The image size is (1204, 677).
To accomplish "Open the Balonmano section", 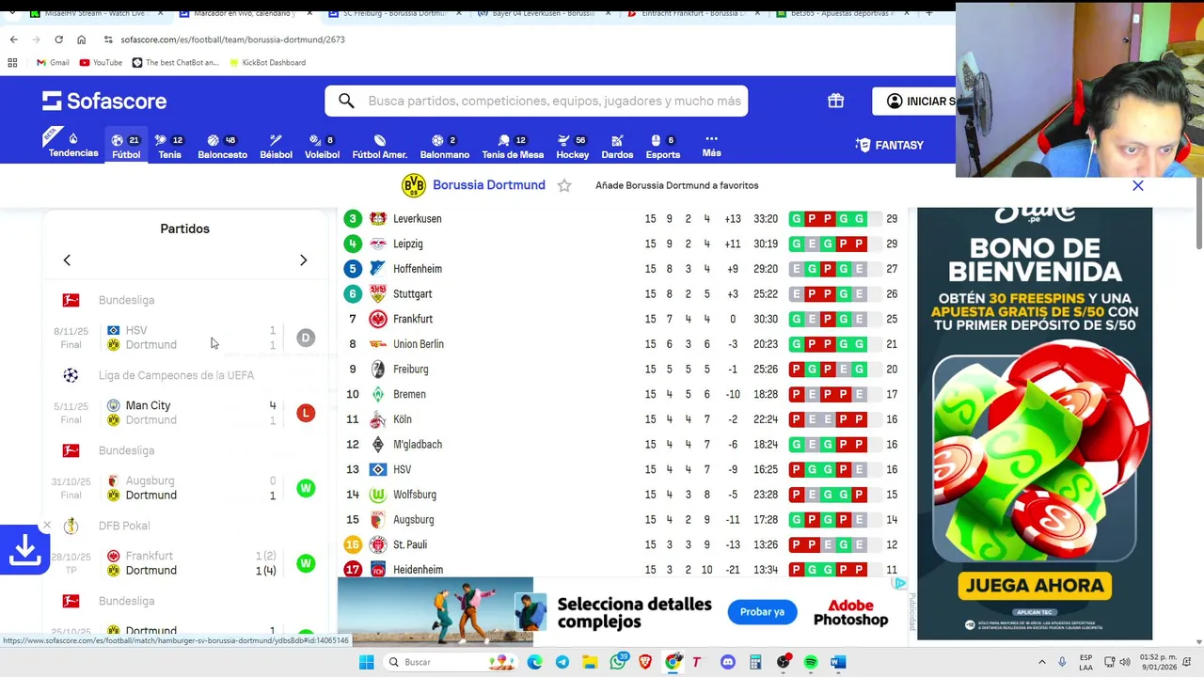I will [444, 146].
